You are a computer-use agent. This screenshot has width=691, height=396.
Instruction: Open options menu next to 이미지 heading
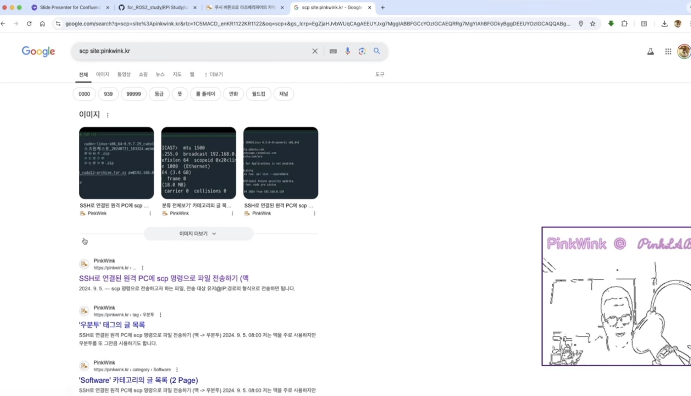pyautogui.click(x=108, y=115)
